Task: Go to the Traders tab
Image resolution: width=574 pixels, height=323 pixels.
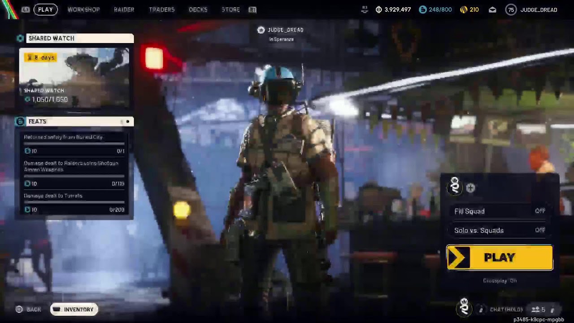Action: (x=161, y=9)
